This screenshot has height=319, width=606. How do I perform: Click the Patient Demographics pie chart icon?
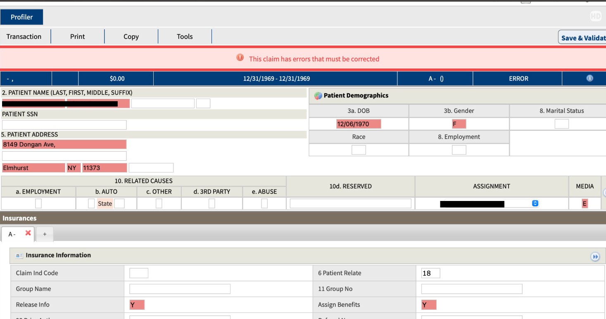[x=318, y=96]
